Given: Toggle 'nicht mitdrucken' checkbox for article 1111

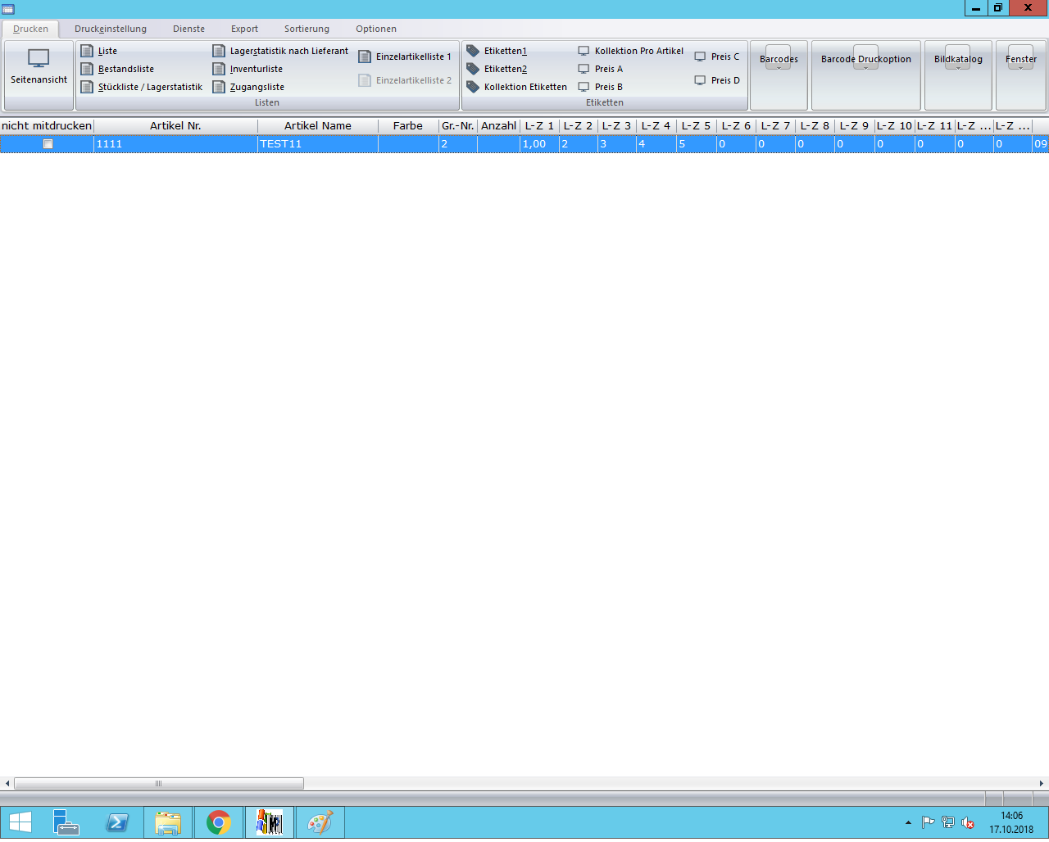Looking at the screenshot, I should coord(48,144).
